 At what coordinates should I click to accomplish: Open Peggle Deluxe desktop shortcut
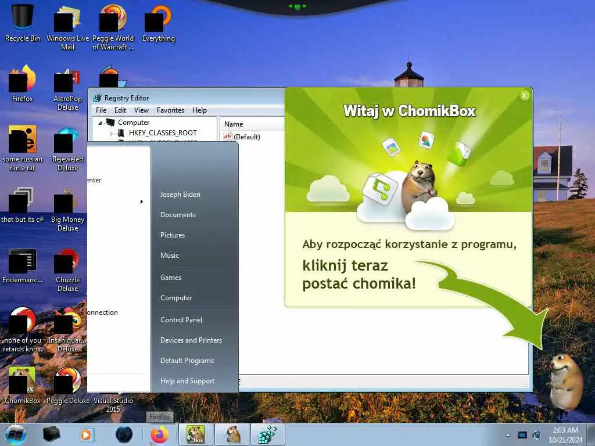tap(67, 386)
